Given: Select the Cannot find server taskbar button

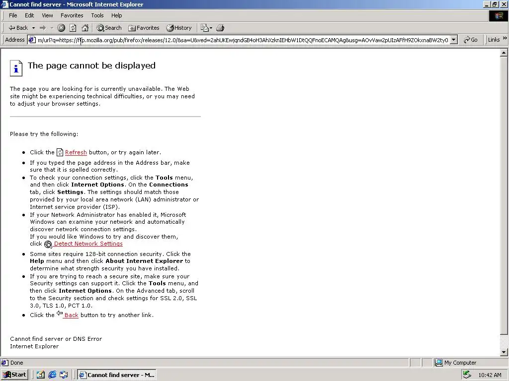Looking at the screenshot, I should point(117,375).
